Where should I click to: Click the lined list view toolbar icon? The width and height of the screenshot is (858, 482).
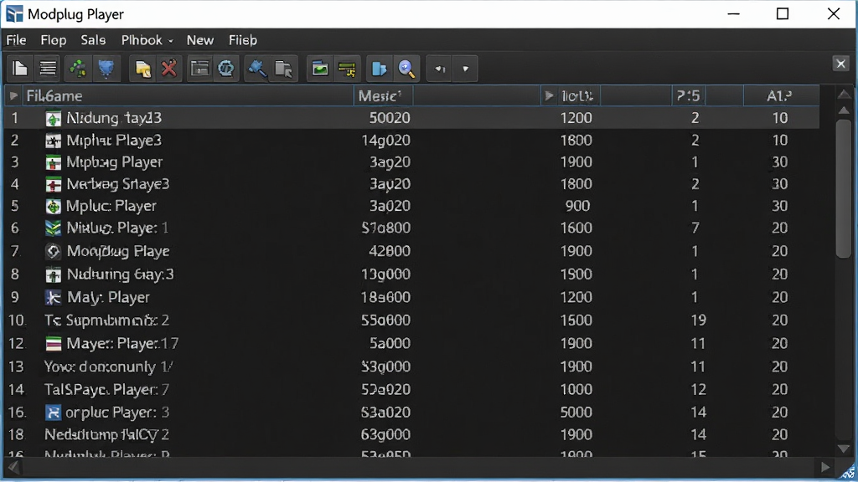click(48, 69)
